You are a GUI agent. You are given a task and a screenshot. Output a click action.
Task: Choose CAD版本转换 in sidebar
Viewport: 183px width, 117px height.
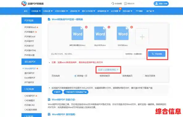[x=30, y=110]
